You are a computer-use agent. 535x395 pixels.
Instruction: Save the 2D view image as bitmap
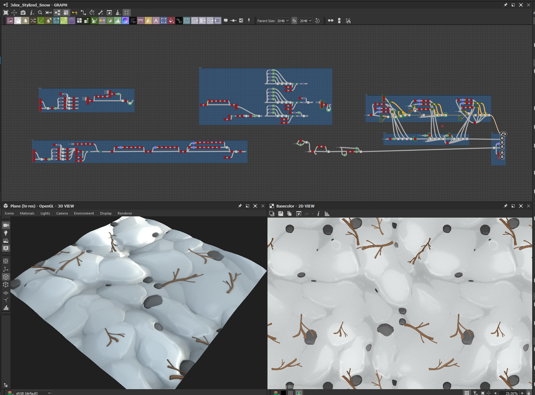point(280,214)
